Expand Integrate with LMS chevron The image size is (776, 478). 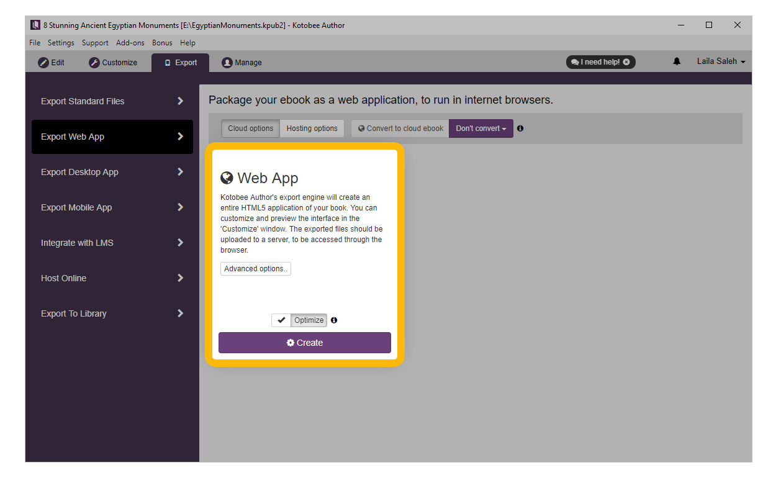180,243
